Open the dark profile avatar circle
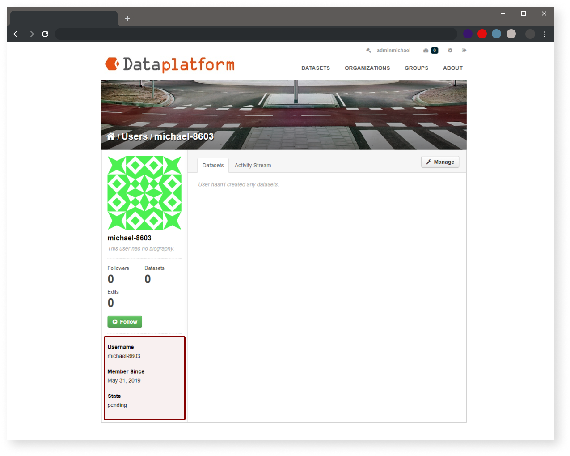 (x=530, y=34)
